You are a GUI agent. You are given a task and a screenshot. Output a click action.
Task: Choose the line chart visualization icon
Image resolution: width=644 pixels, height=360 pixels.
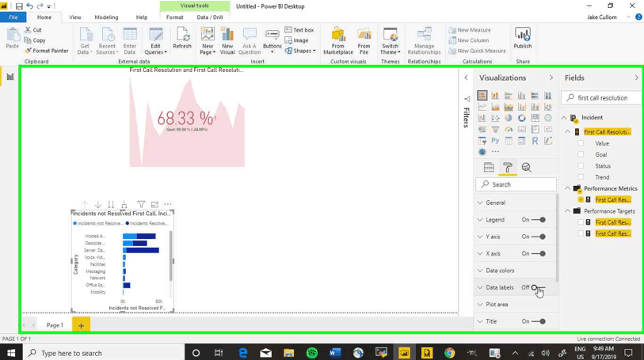pos(482,107)
